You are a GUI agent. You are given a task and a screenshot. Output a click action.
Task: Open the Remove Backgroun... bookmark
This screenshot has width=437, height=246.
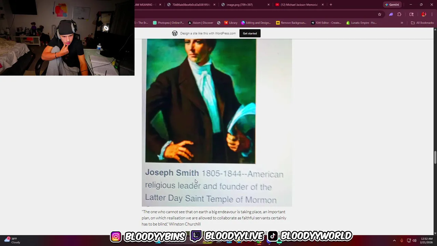(291, 23)
